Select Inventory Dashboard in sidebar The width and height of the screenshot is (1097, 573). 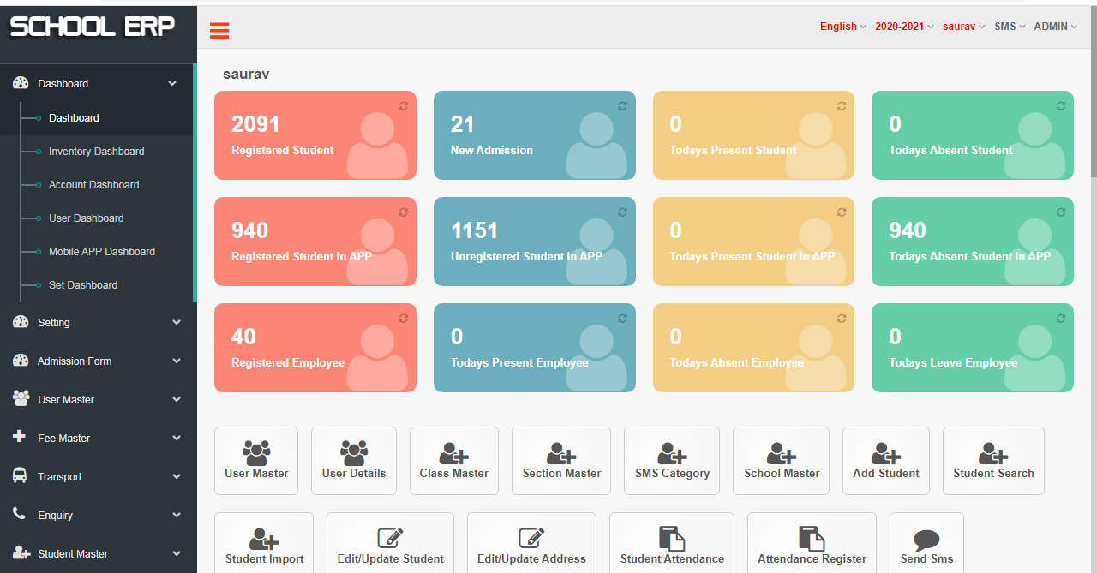tap(96, 151)
